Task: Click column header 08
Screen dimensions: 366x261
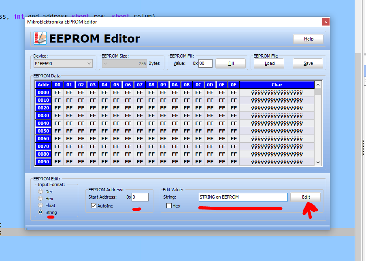Action: tap(151, 85)
